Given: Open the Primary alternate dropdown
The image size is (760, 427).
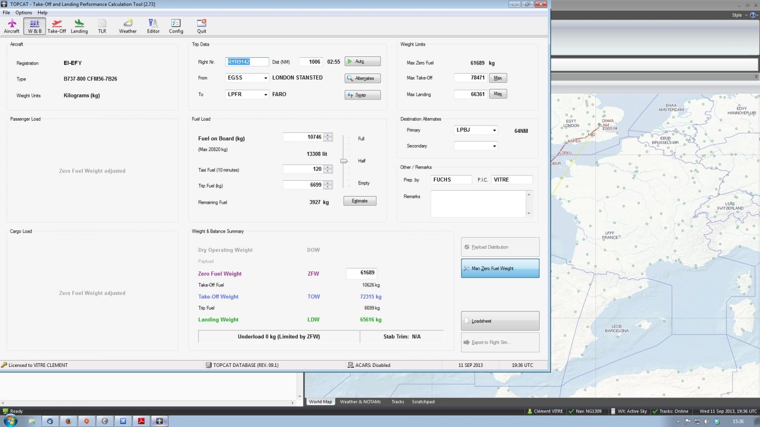Looking at the screenshot, I should tap(494, 130).
